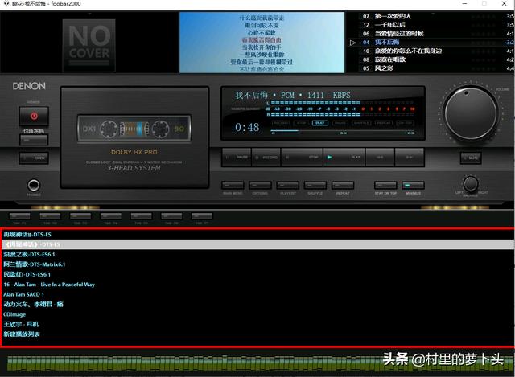Click the lyrics display panel

pos(262,42)
